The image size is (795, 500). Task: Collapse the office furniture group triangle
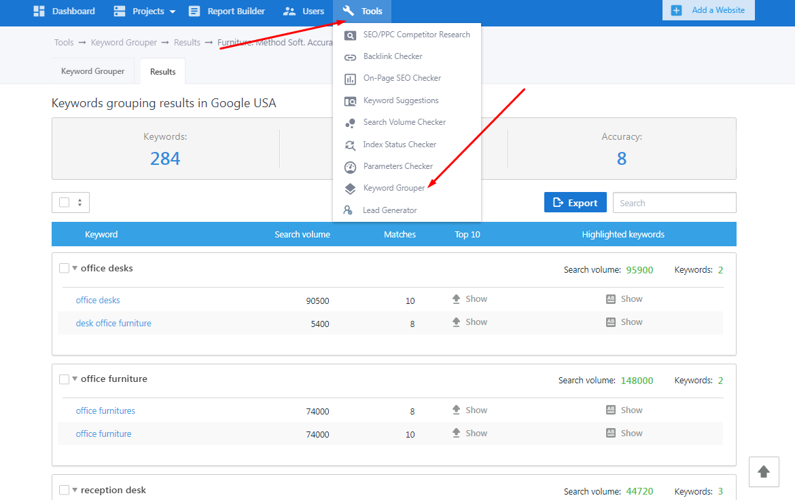75,379
